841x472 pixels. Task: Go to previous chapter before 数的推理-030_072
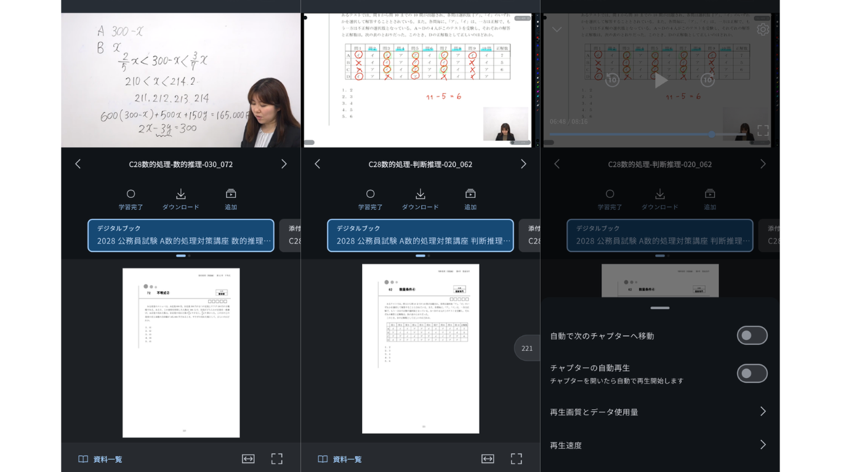(x=78, y=164)
